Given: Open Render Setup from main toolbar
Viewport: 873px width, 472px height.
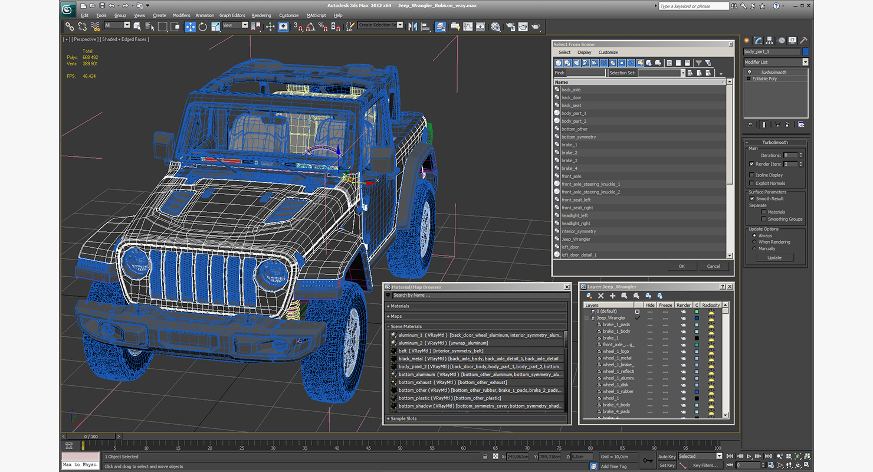Looking at the screenshot, I should click(510, 27).
